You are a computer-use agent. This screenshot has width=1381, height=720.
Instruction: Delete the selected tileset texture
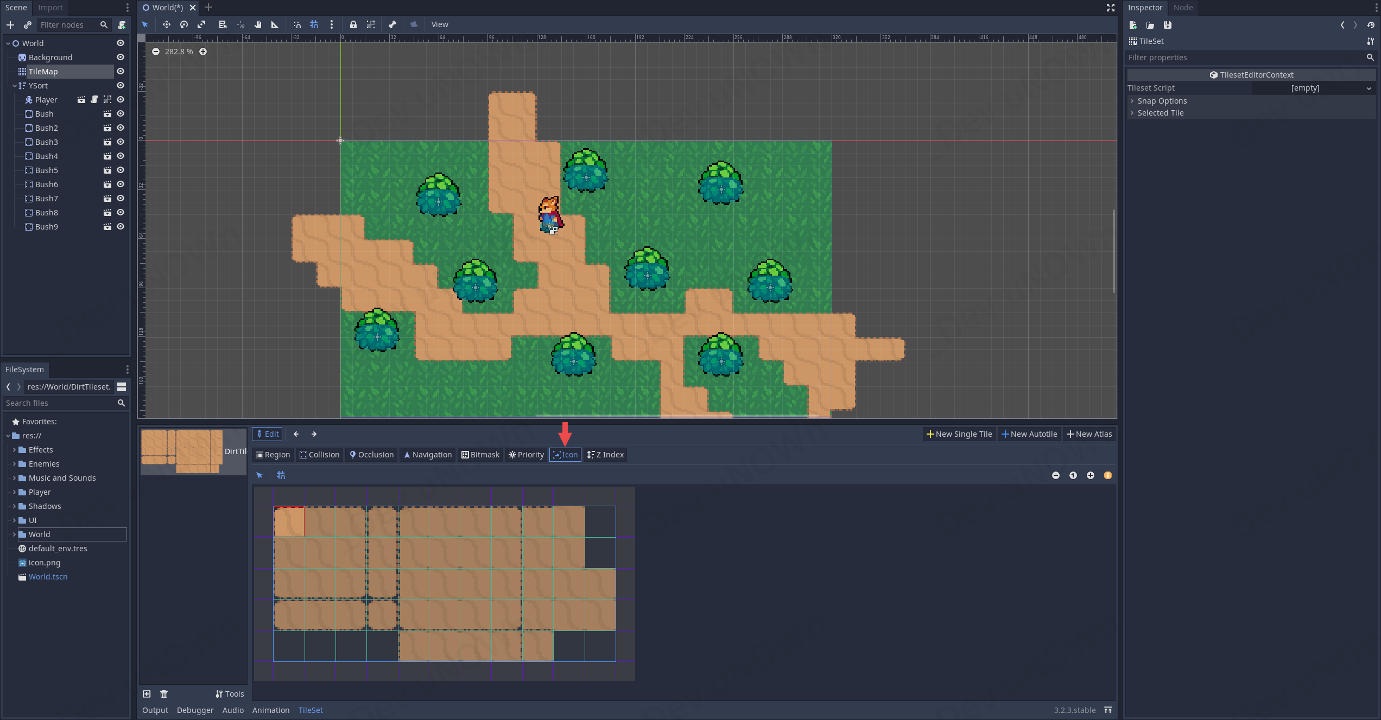tap(164, 694)
